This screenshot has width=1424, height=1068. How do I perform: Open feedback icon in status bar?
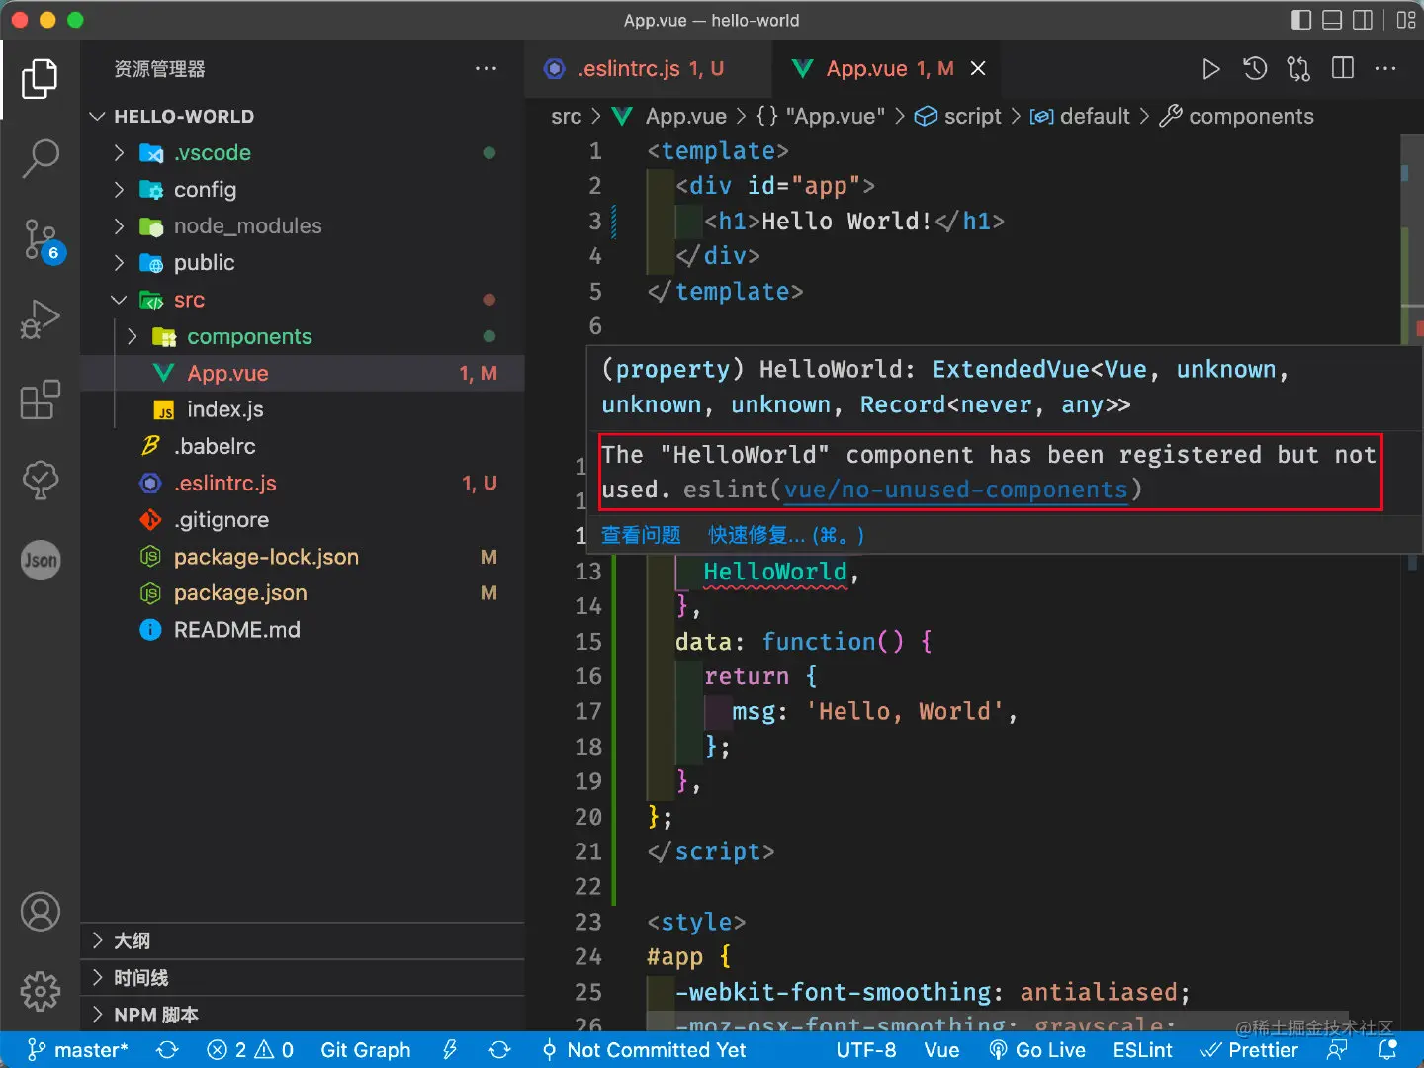(1337, 1050)
